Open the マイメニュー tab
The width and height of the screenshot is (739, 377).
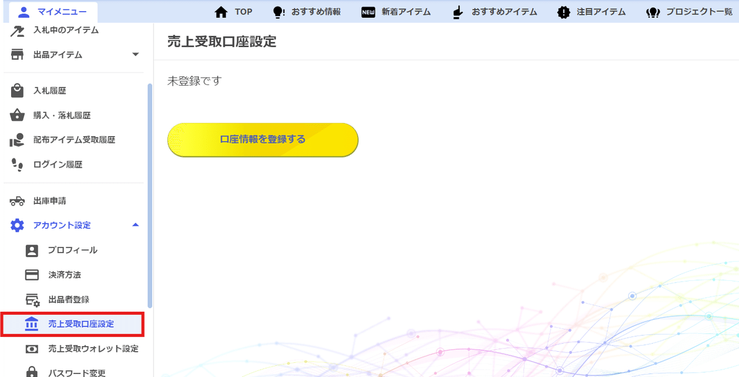coord(53,12)
